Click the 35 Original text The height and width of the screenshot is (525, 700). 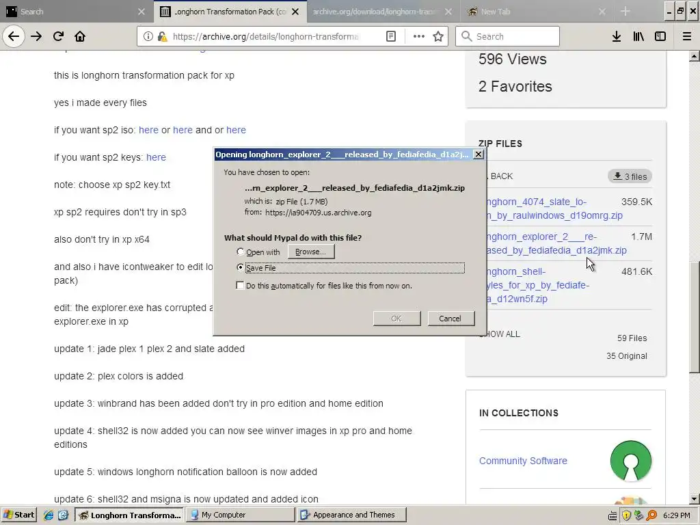(627, 355)
